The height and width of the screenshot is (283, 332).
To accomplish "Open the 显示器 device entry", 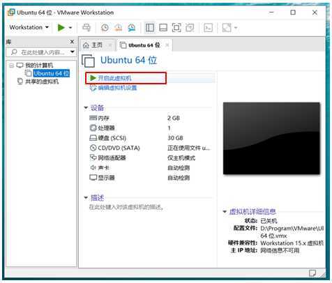I will click(x=106, y=178).
